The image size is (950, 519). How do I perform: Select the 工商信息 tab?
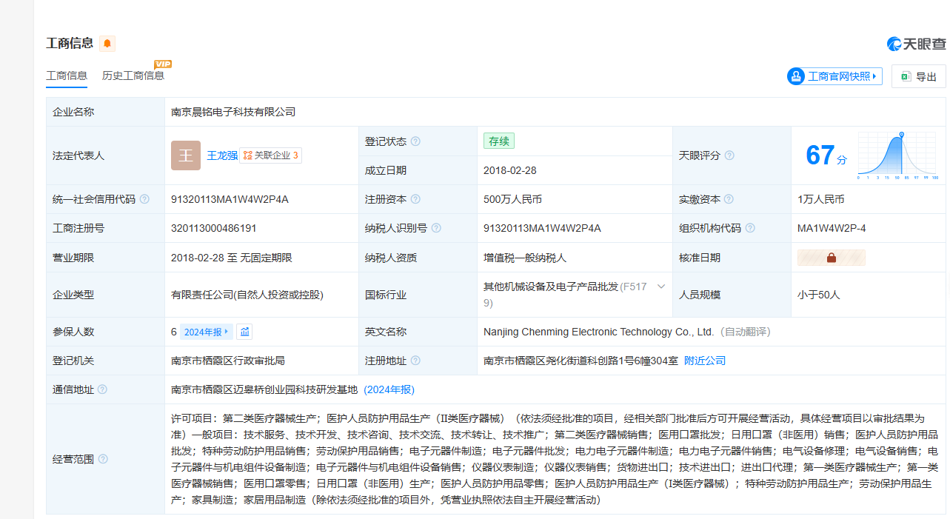(x=67, y=76)
